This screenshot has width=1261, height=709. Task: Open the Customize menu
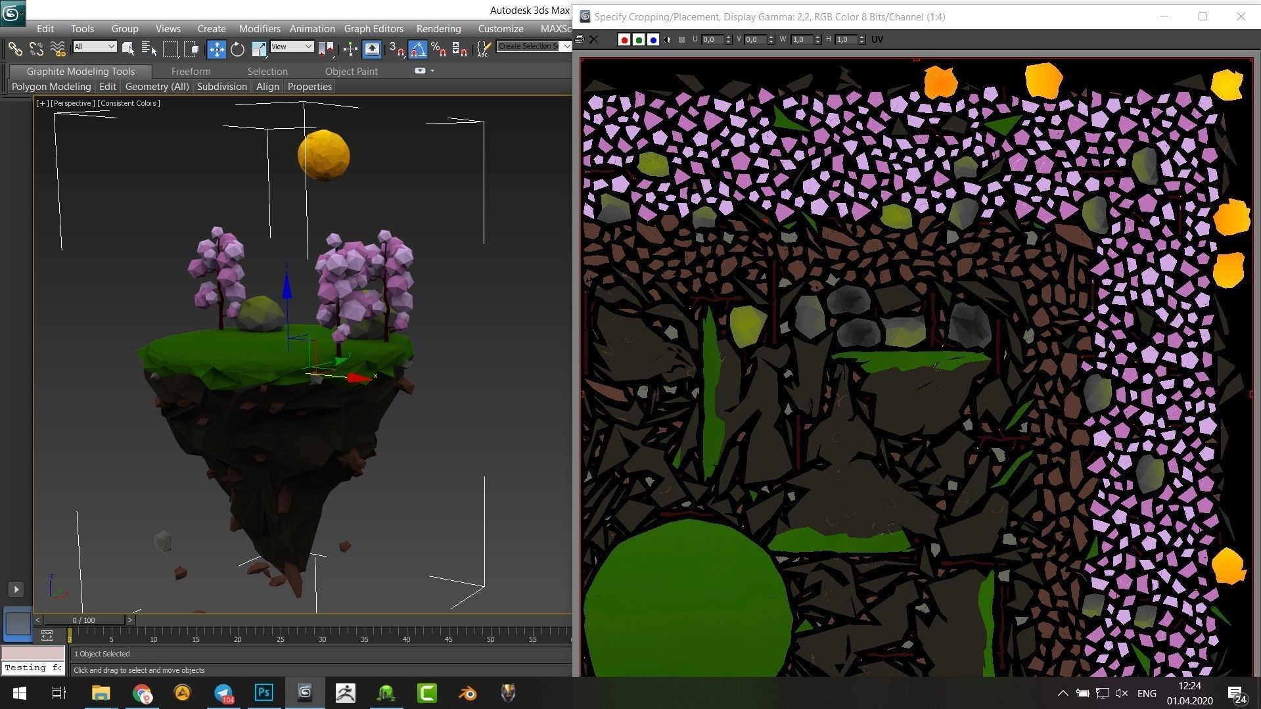pyautogui.click(x=501, y=28)
